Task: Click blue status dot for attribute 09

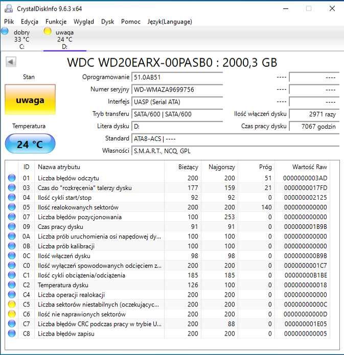Action: point(12,227)
